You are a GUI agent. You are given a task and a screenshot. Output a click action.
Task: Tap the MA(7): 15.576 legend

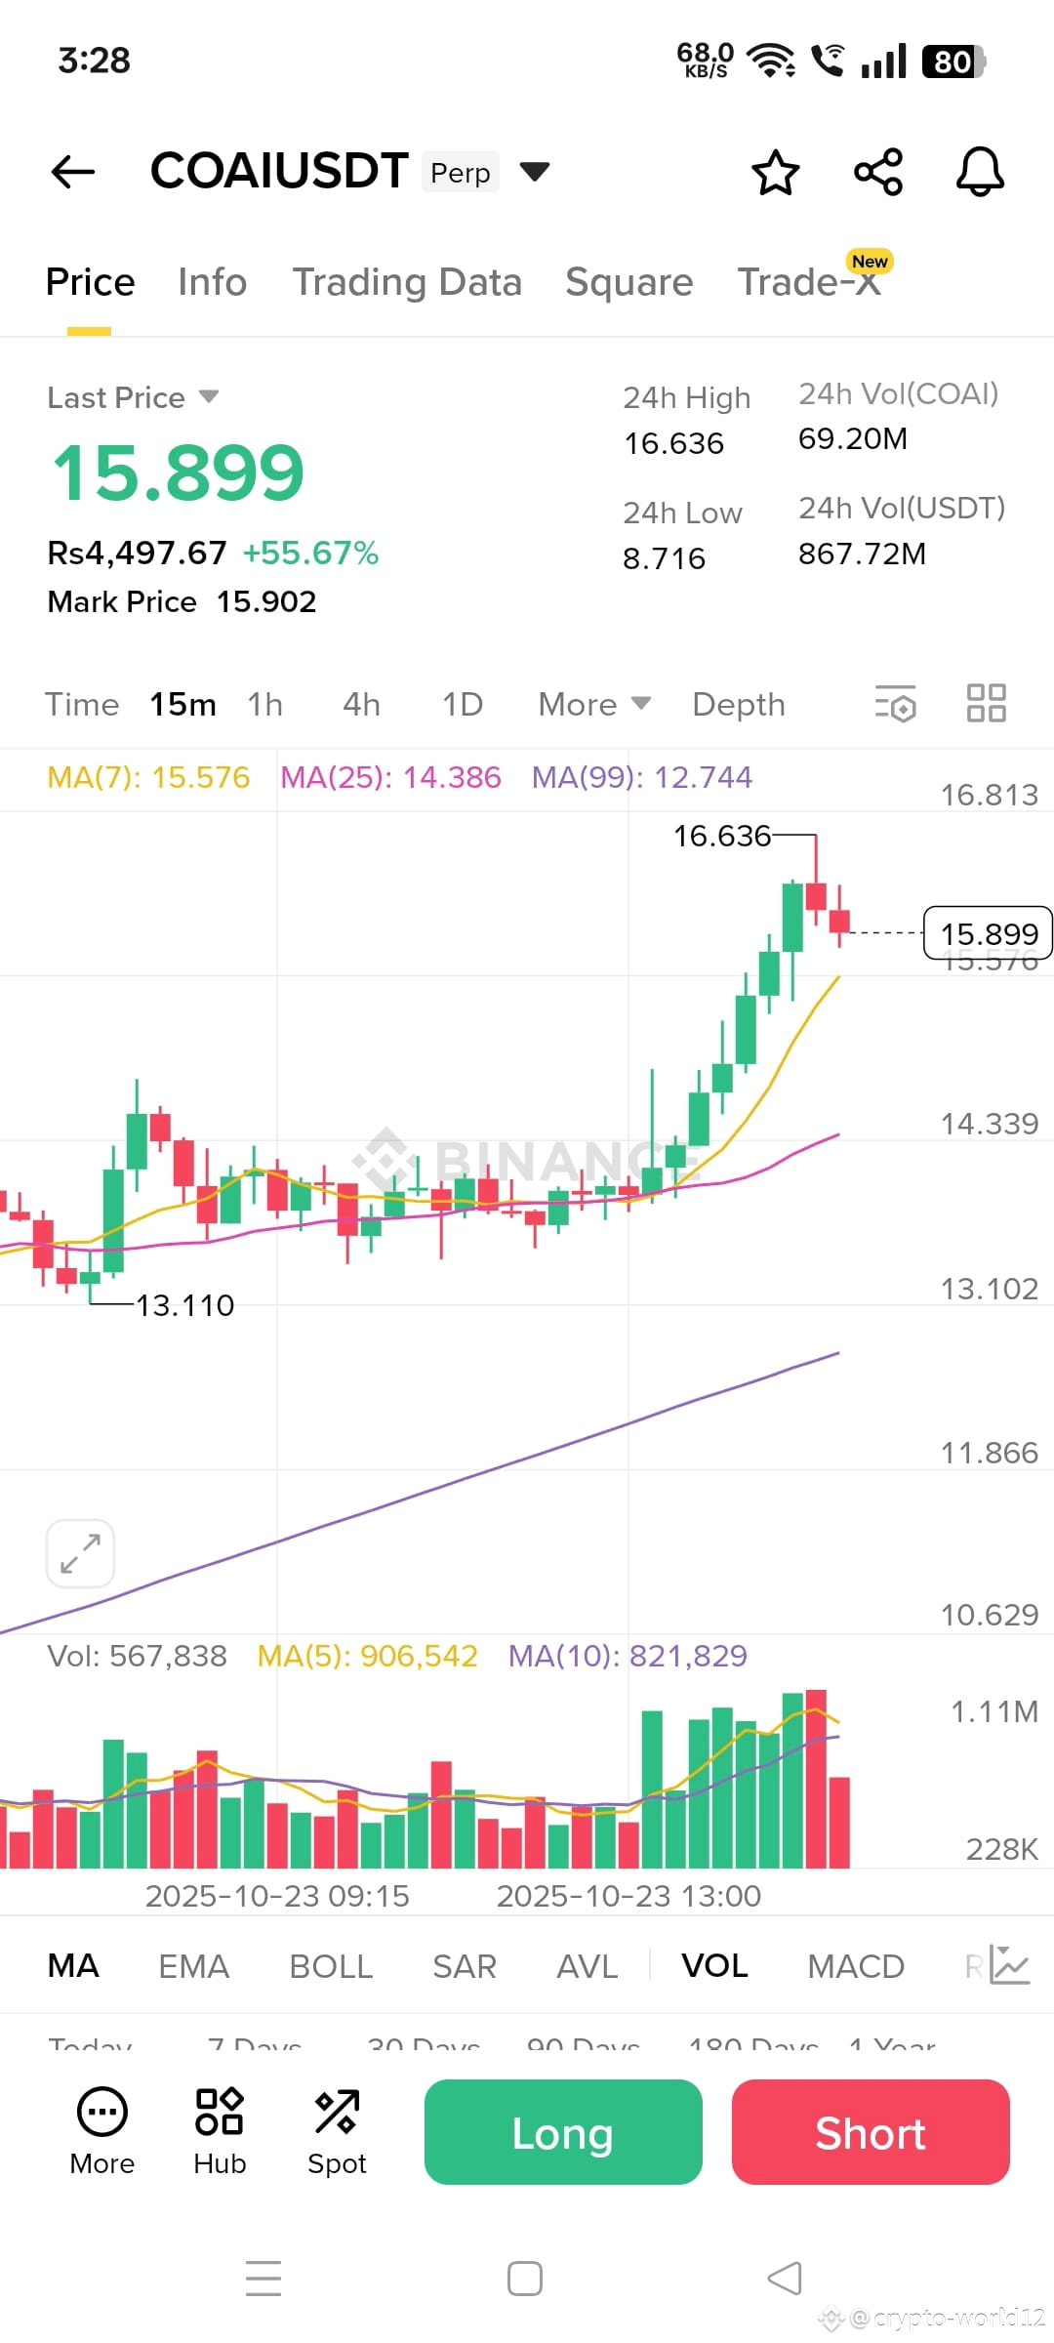click(x=148, y=777)
